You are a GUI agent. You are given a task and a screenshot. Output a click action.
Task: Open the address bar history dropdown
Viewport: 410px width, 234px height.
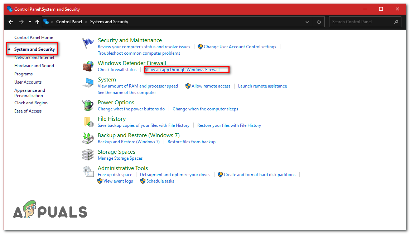click(x=307, y=22)
